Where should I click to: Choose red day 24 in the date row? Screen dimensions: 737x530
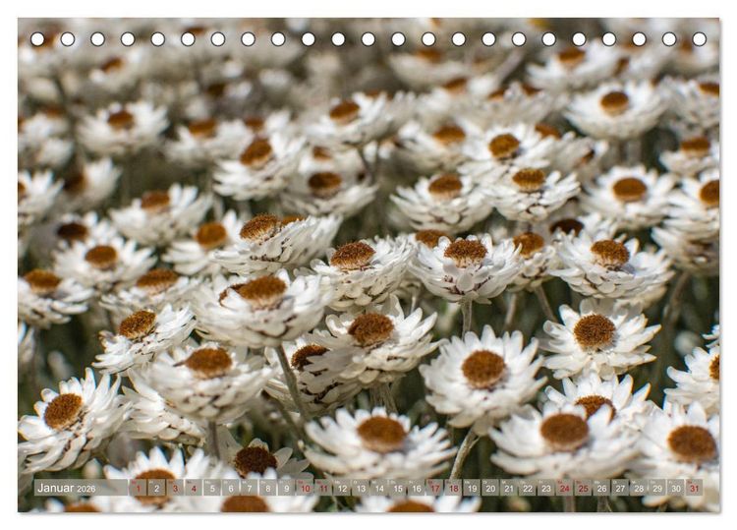coord(565,488)
